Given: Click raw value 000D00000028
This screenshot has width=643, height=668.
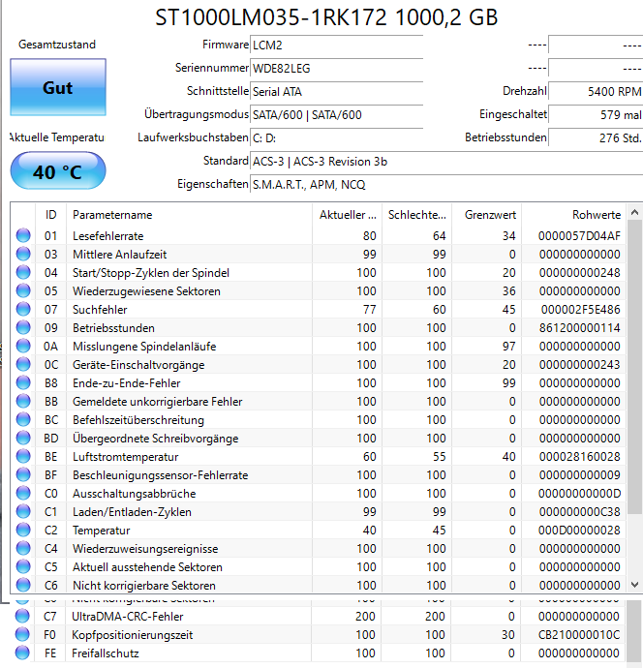Looking at the screenshot, I should (579, 531).
